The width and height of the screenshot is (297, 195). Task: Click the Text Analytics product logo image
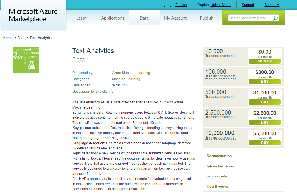point(26,60)
